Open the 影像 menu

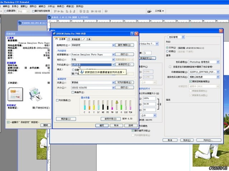pos(15,6)
